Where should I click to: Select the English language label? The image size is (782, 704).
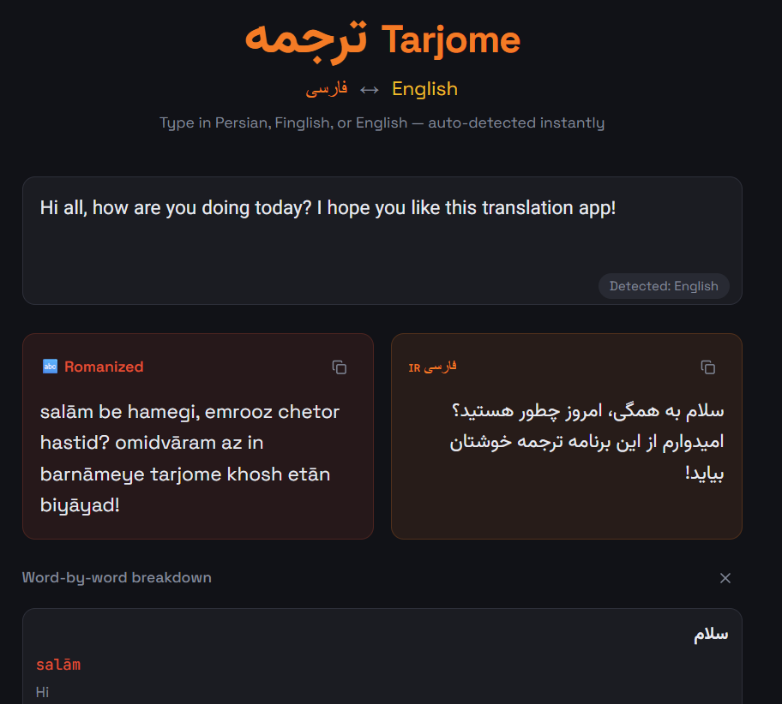pos(424,88)
